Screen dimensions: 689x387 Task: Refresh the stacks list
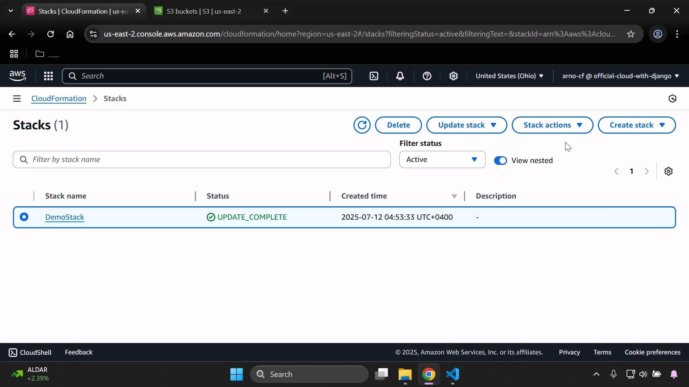[362, 125]
